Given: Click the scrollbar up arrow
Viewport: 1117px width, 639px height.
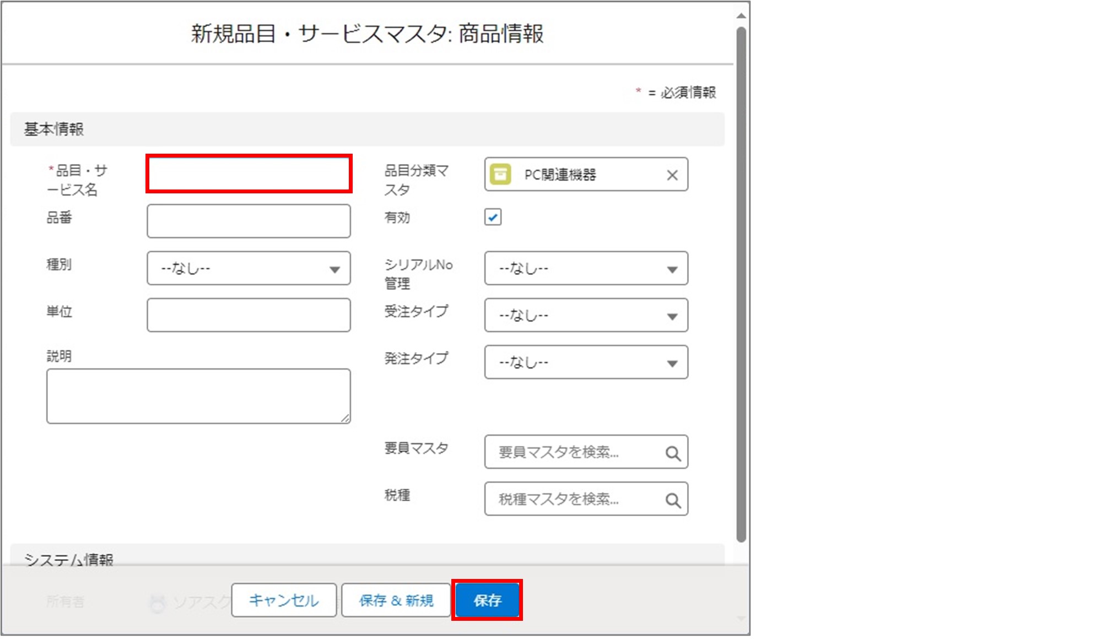Looking at the screenshot, I should [741, 16].
